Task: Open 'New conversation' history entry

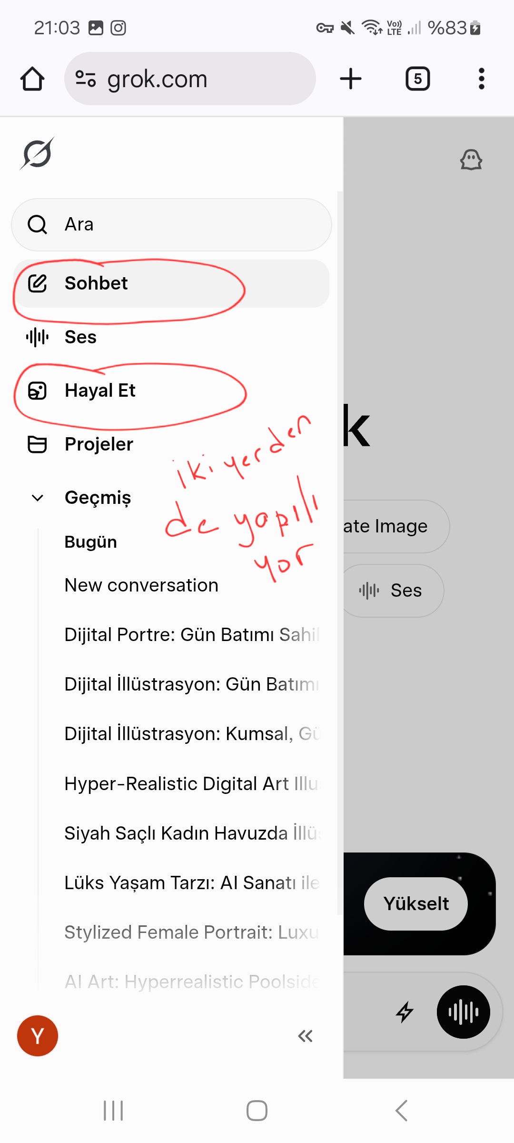Action: click(x=141, y=585)
